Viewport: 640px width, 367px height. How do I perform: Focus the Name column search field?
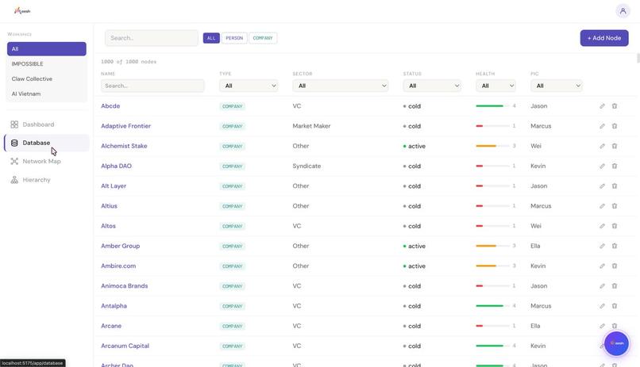[x=152, y=86]
